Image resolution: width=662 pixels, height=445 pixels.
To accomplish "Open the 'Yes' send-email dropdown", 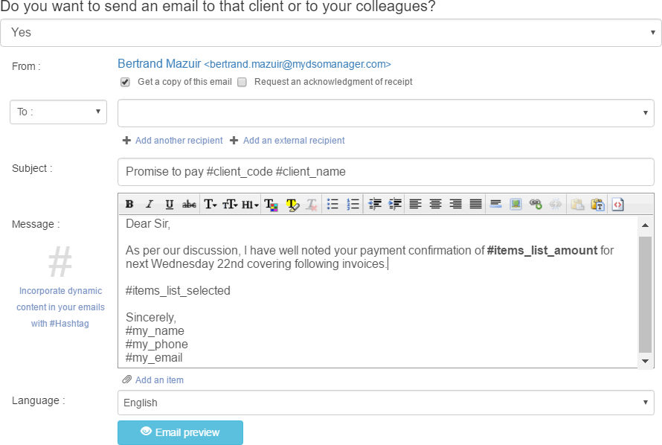I will click(330, 33).
